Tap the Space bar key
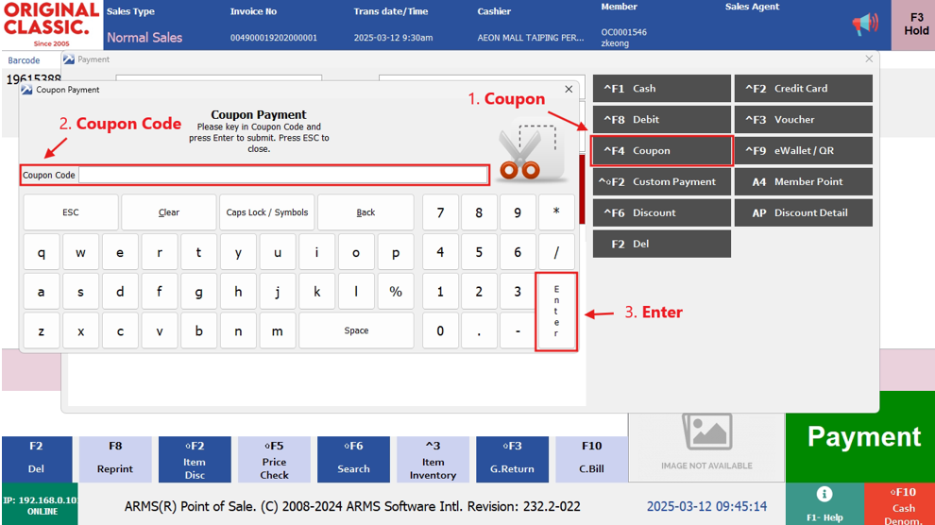 point(356,331)
